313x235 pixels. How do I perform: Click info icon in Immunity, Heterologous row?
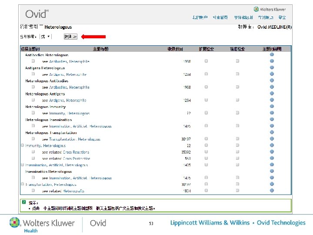click(272, 145)
